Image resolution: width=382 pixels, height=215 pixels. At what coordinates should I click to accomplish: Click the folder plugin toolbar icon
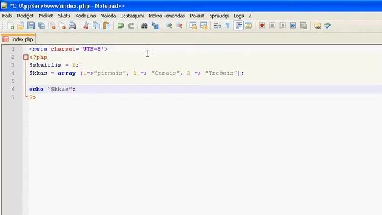[x=317, y=26]
